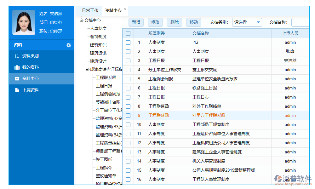Switch to the 日常工作 tab

(x=90, y=10)
